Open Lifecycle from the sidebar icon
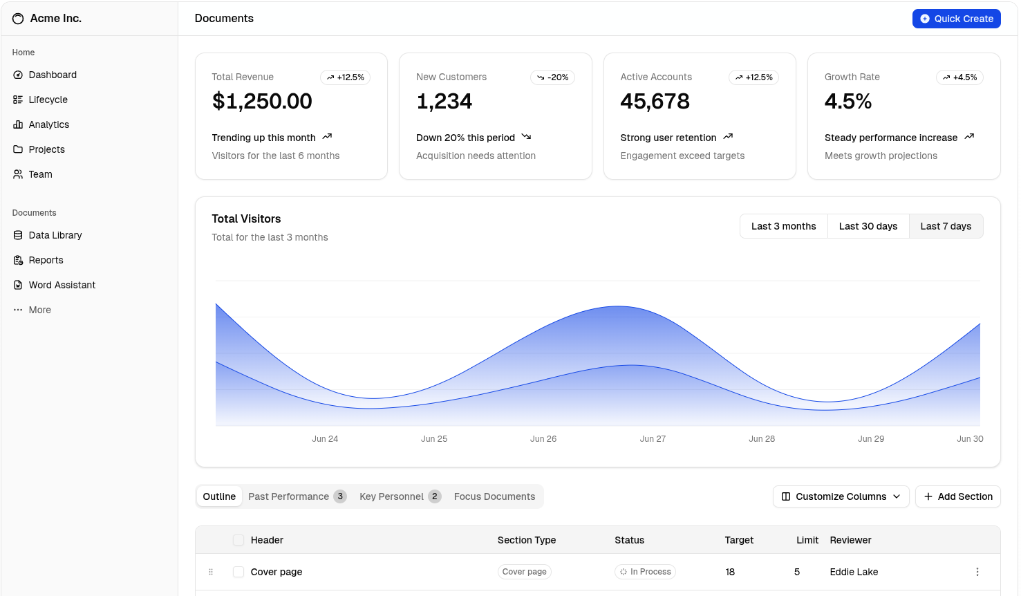The image size is (1021, 596). (18, 100)
